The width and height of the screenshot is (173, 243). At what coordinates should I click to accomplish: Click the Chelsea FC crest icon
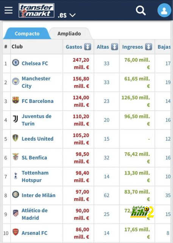(16, 63)
